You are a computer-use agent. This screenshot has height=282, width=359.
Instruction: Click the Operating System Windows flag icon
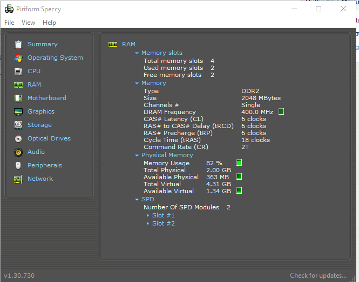[18, 58]
